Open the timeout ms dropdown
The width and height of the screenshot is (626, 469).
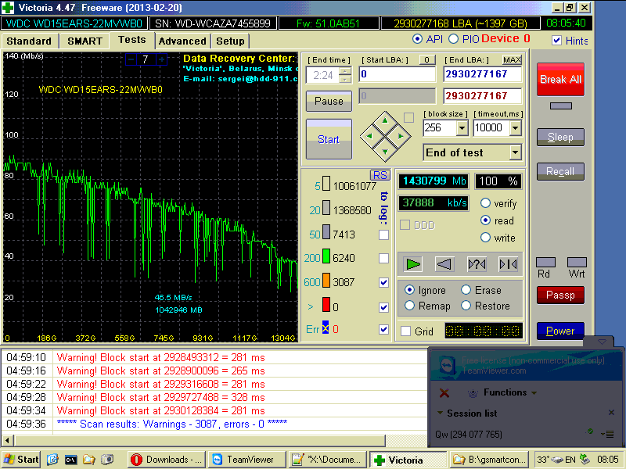click(516, 128)
